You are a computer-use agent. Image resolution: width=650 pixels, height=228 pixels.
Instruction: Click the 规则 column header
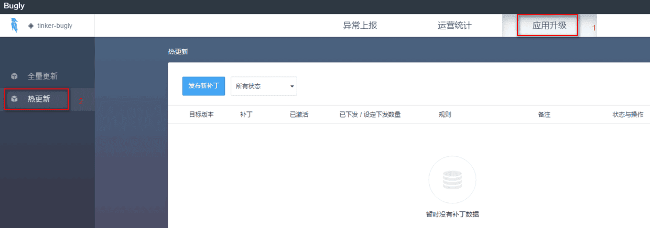(x=445, y=115)
